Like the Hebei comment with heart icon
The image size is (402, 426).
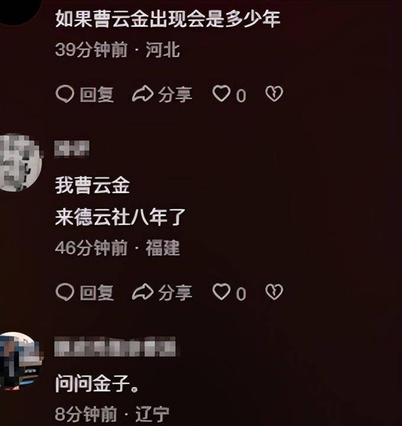click(221, 93)
